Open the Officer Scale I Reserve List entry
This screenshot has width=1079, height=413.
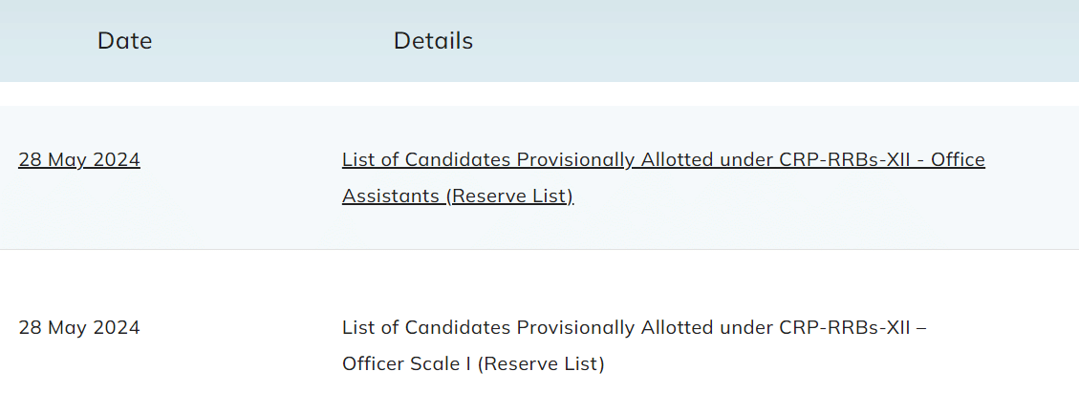point(635,345)
